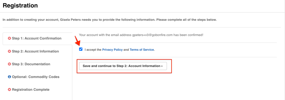Click the red X icon beside Registration Complete
285x100 pixels.
10,90
